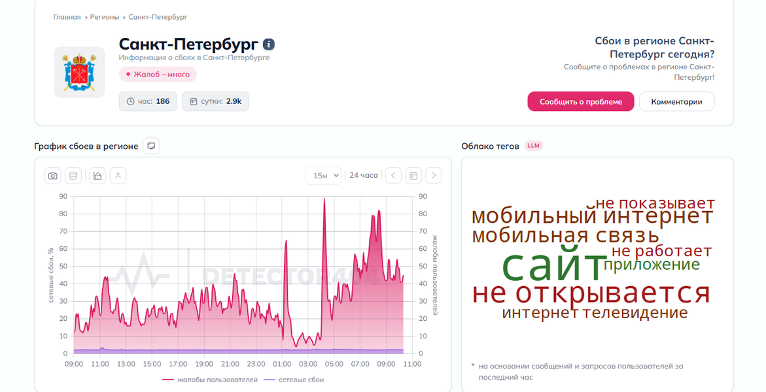The width and height of the screenshot is (766, 392).
Task: Click the Санкт-Петербург breadcrumb item
Action: pyautogui.click(x=158, y=17)
